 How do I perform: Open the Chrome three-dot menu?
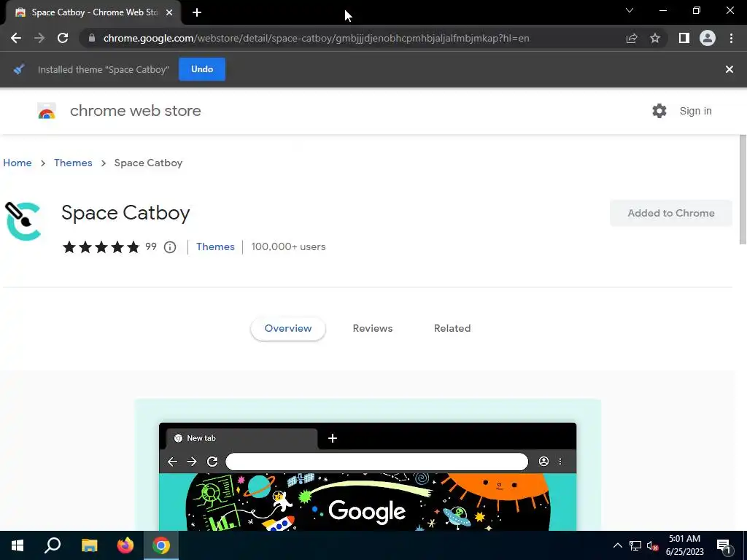tap(731, 38)
